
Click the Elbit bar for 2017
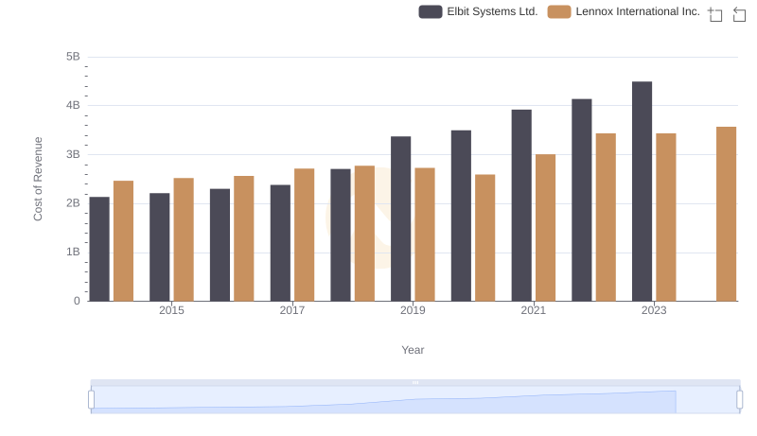tap(280, 243)
